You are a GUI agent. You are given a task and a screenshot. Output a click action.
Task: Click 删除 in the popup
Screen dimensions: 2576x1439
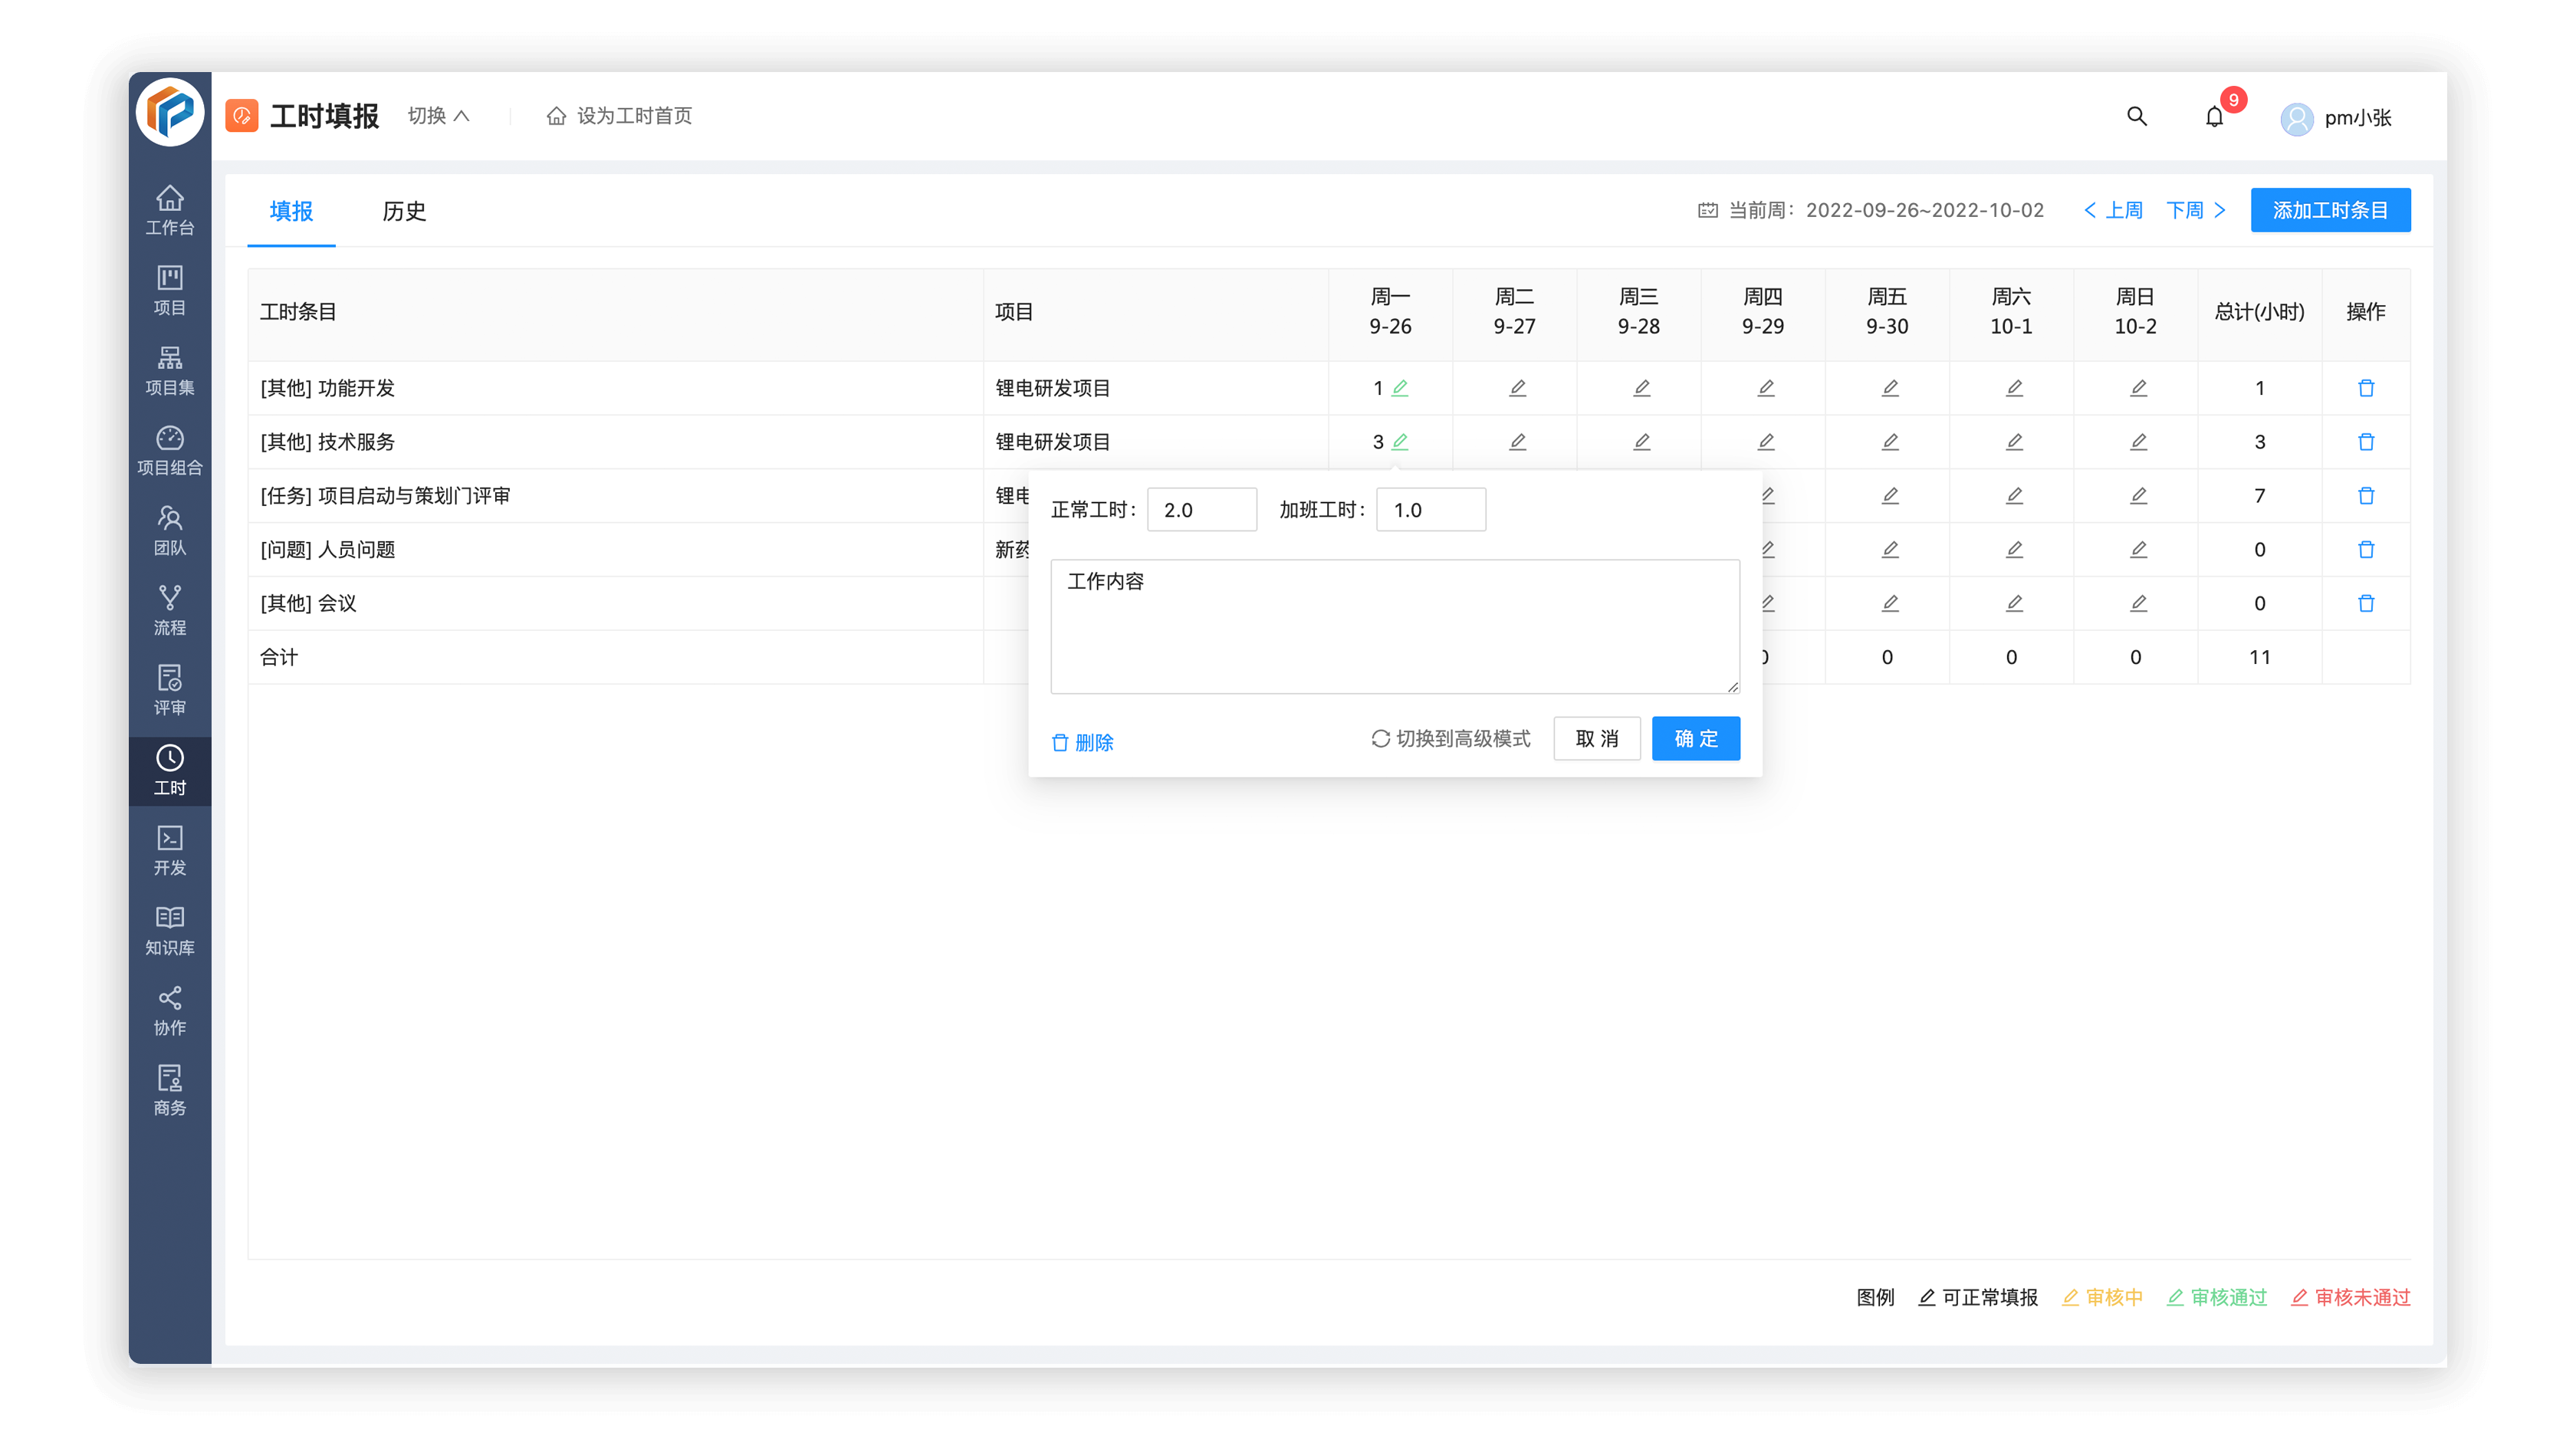tap(1082, 743)
